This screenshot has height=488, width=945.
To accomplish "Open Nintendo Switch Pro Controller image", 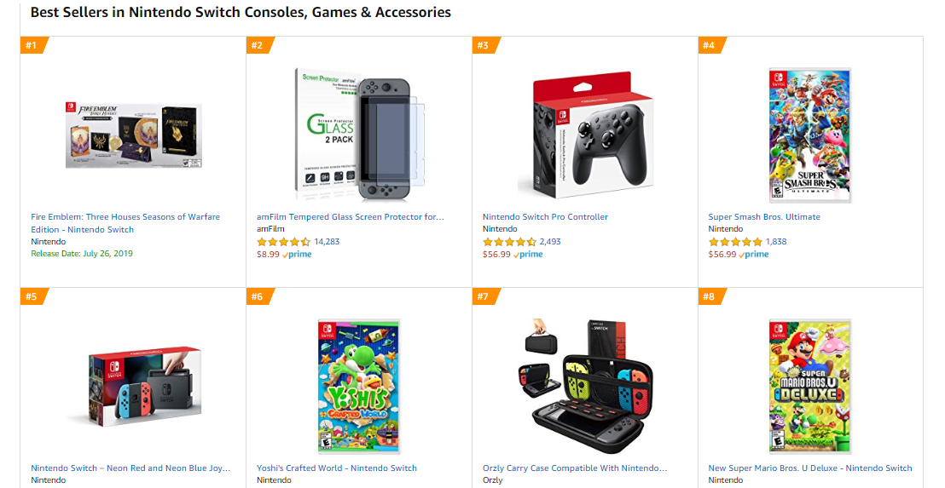I will tap(584, 135).
